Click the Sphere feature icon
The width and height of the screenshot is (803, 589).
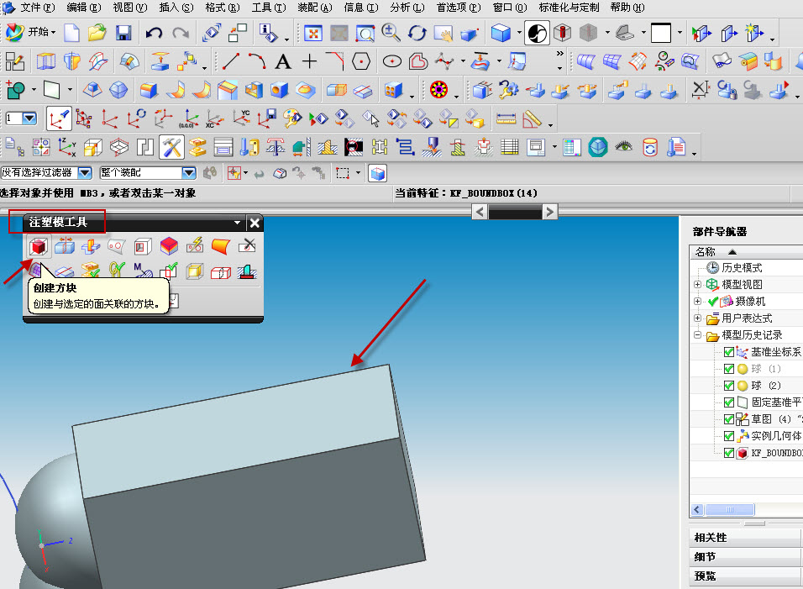pos(118,90)
